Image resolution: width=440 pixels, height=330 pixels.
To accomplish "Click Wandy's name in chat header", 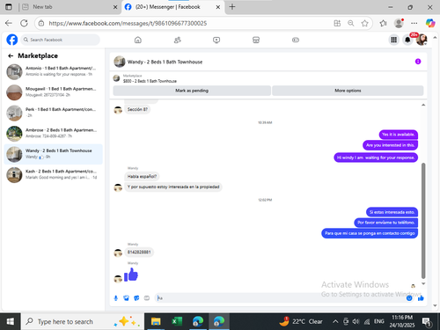I will point(165,62).
